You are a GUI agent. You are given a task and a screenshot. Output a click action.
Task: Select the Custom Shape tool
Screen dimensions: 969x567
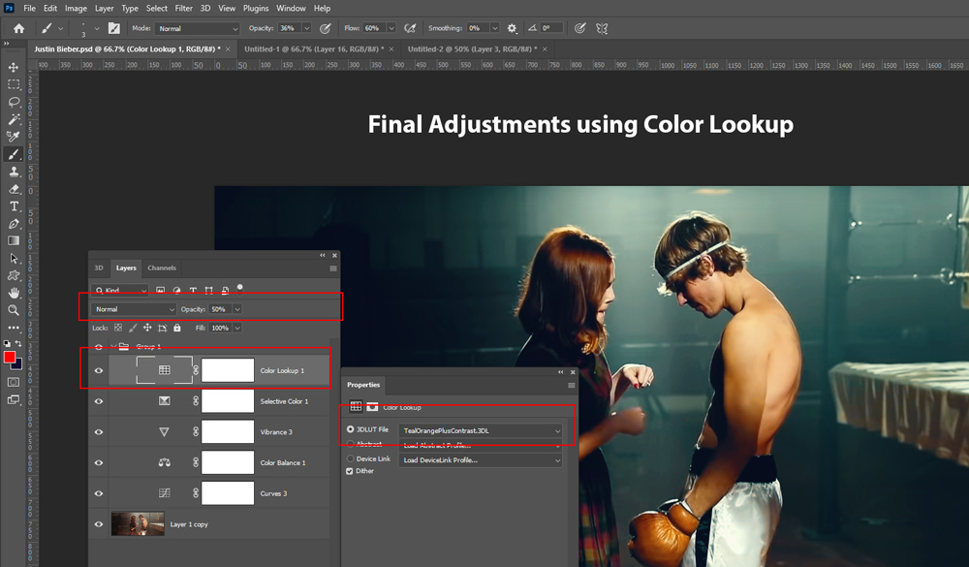click(14, 275)
